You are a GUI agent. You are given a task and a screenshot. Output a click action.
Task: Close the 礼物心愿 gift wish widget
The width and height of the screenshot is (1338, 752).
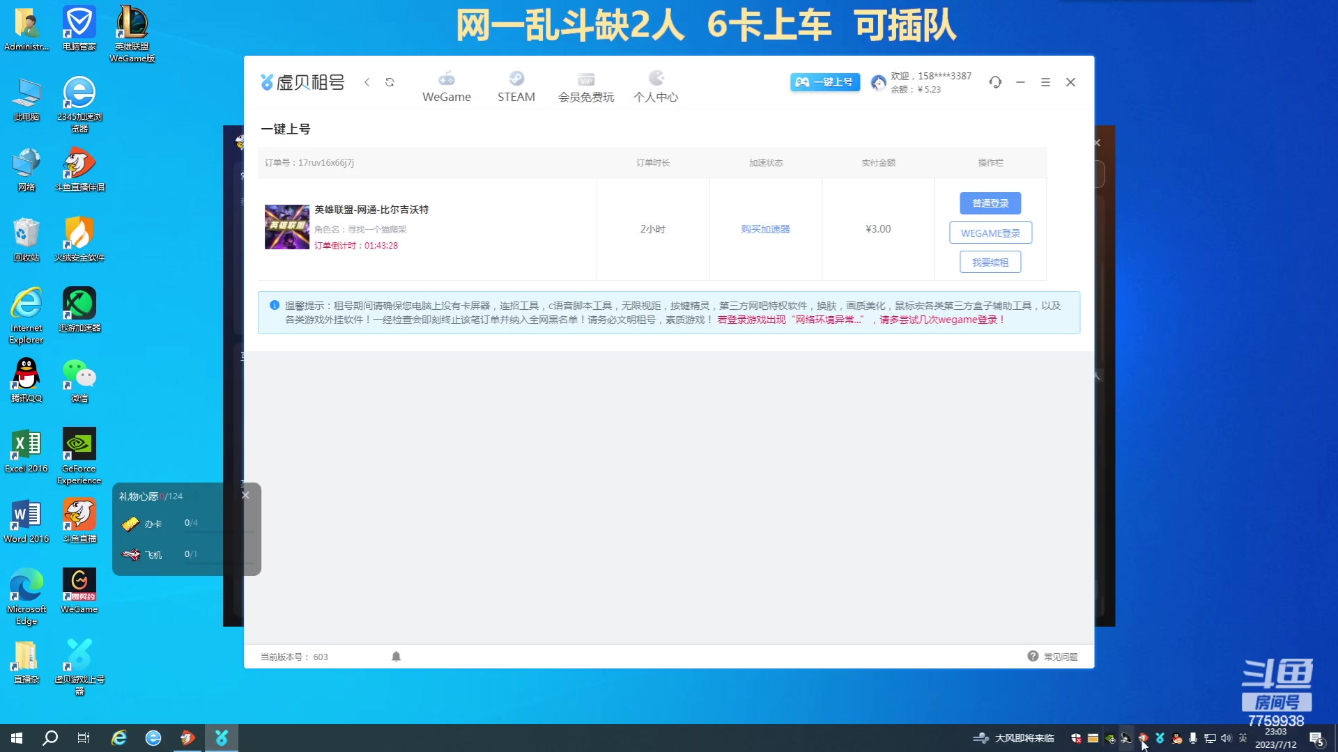[x=245, y=495]
